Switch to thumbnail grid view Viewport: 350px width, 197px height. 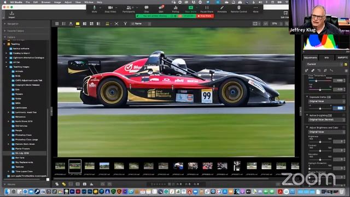click(57, 24)
